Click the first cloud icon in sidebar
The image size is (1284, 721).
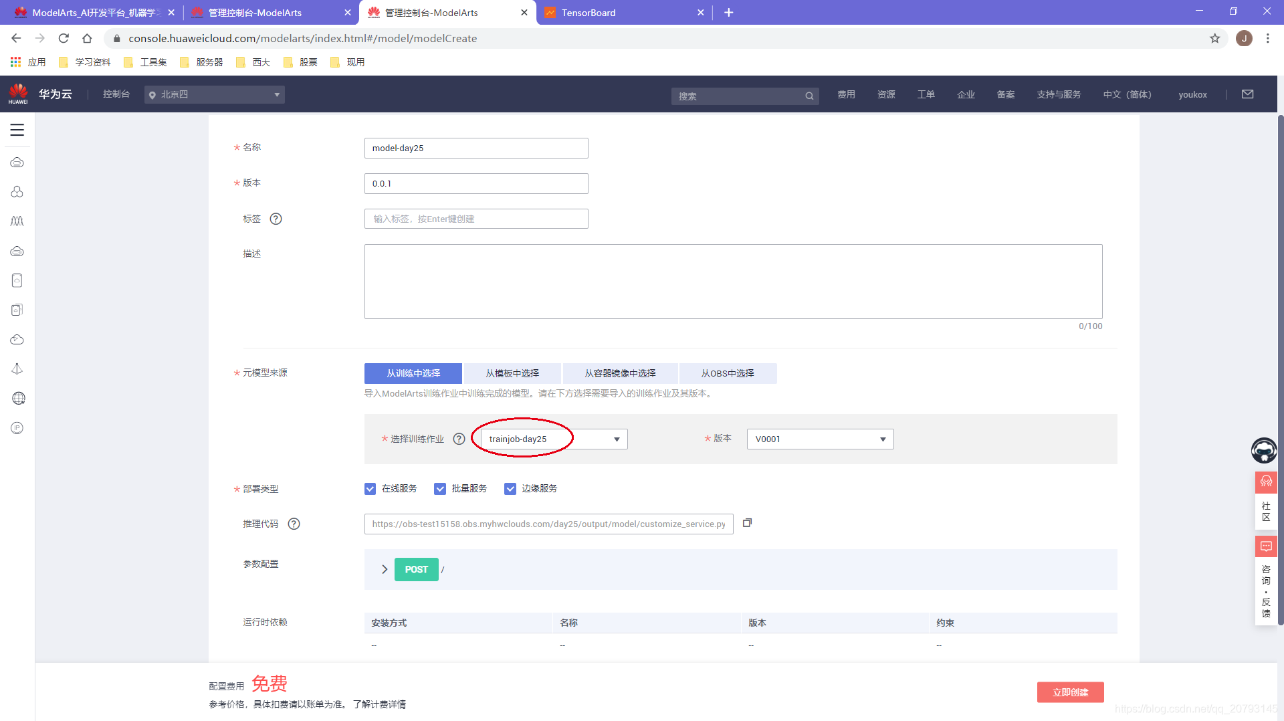[x=17, y=163]
